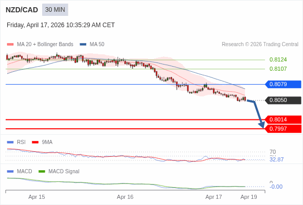Click the "MACD" legend label

(25, 172)
